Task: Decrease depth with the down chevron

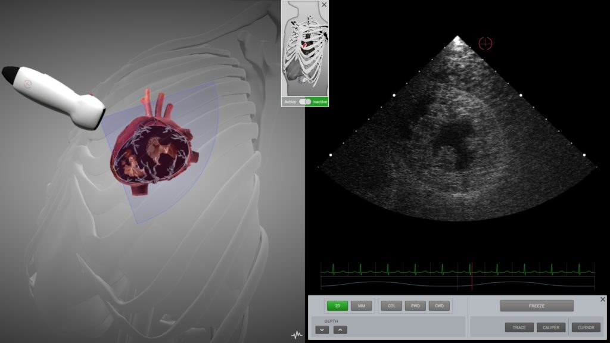Action: tap(322, 329)
